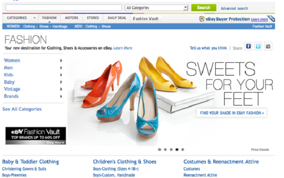Share the page on Facebook

tap(248, 46)
